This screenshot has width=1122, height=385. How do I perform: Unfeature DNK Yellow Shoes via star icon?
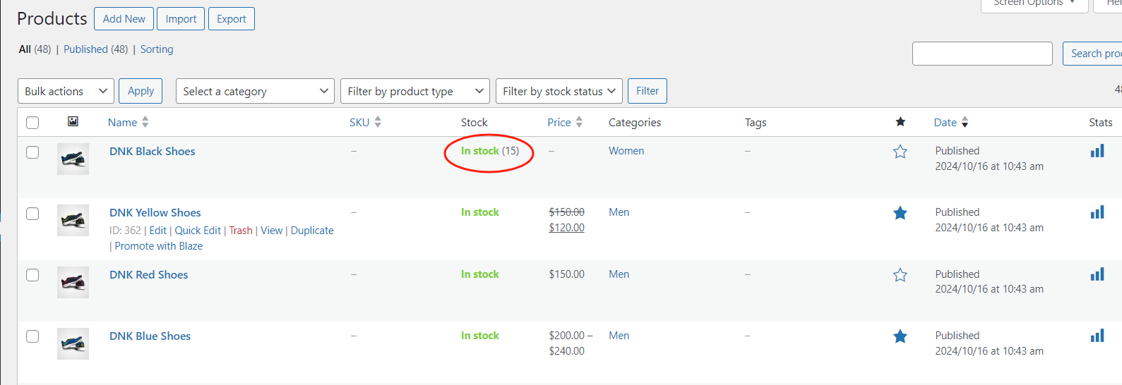click(900, 213)
